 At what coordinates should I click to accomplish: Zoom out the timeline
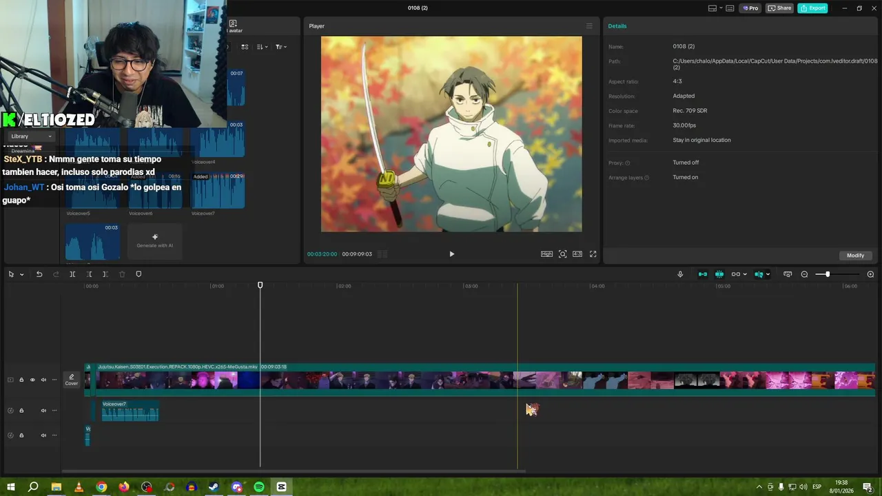[804, 274]
